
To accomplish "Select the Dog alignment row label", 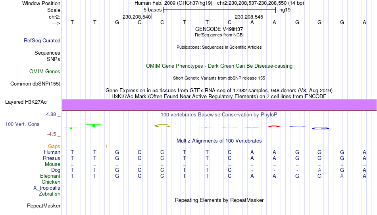I will pos(56,170).
